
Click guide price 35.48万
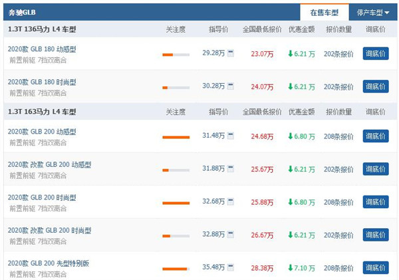[213, 267]
